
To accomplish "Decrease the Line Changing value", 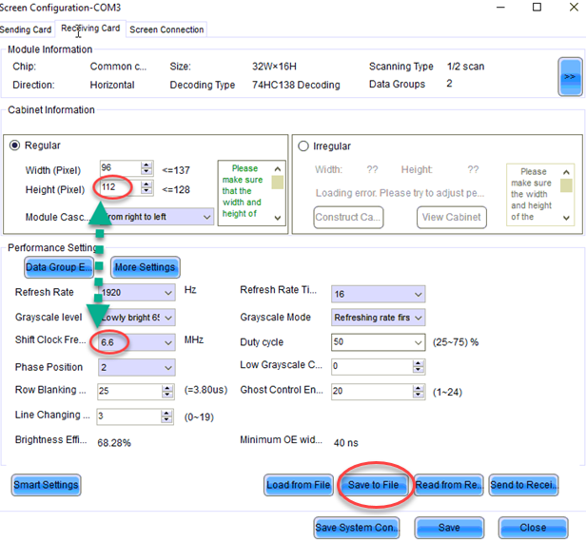I will (x=166, y=420).
